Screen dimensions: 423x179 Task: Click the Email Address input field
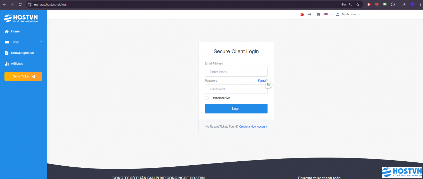(236, 72)
